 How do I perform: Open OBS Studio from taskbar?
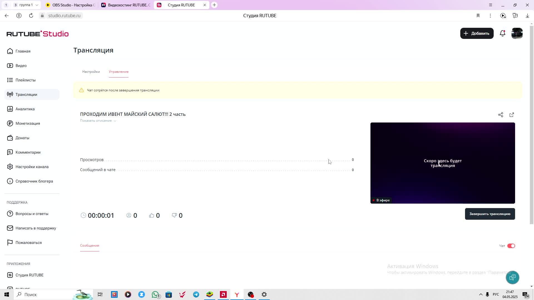pos(251,294)
